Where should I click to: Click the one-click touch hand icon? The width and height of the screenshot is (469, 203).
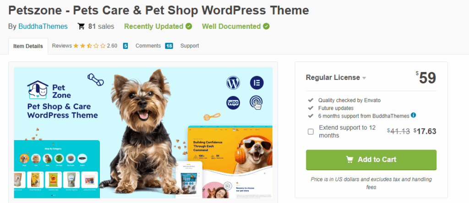click(x=256, y=103)
